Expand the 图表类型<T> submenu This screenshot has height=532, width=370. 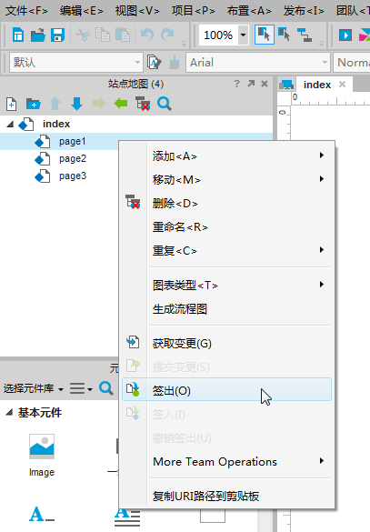click(226, 285)
